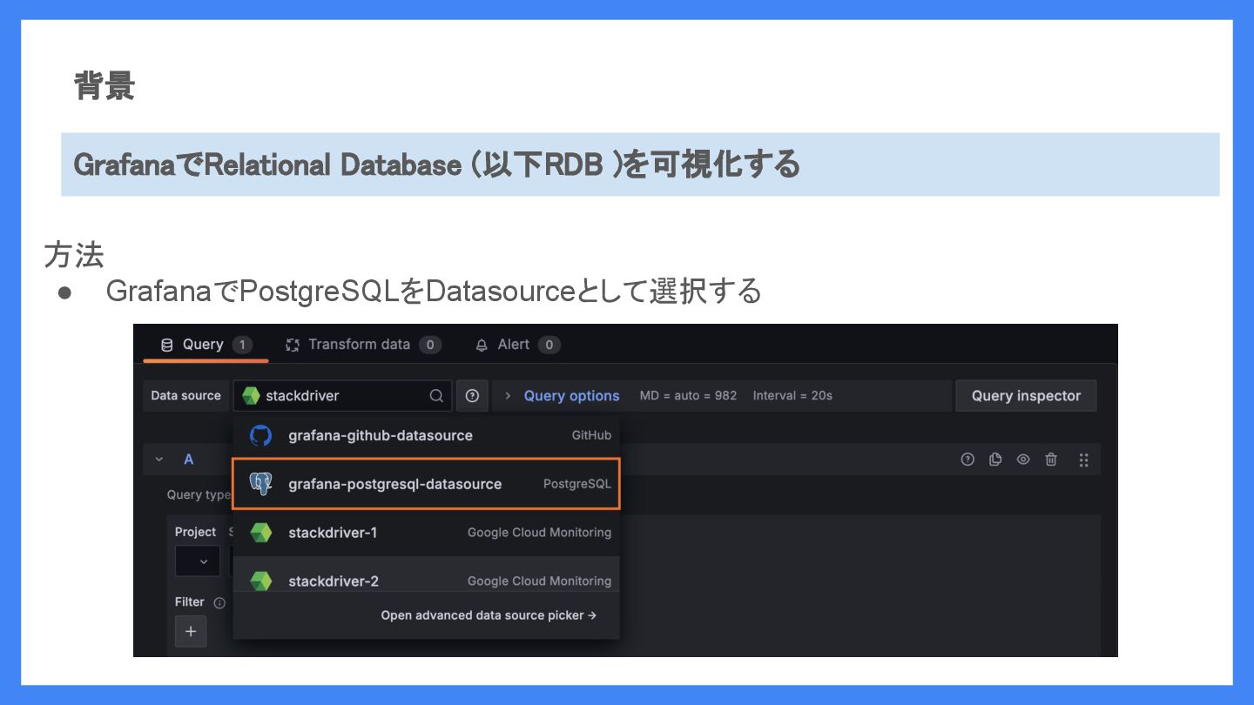Open the Project dropdown
This screenshot has width=1254, height=705.
pos(198,561)
